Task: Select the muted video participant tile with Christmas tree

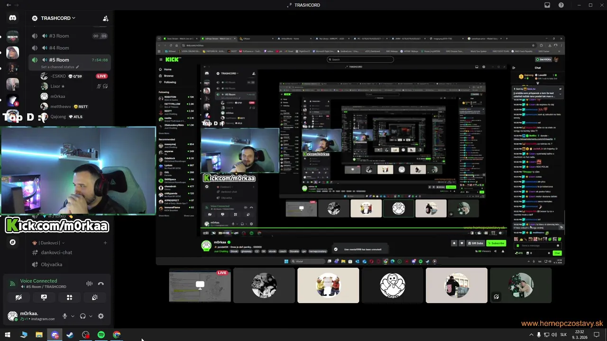Action: 521,286
